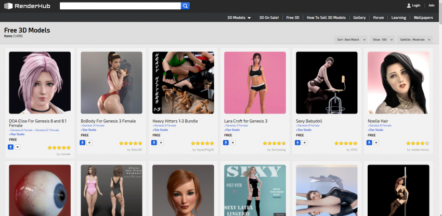Open the SafeSite: Moderate dropdown
The width and height of the screenshot is (442, 216).
(414, 40)
